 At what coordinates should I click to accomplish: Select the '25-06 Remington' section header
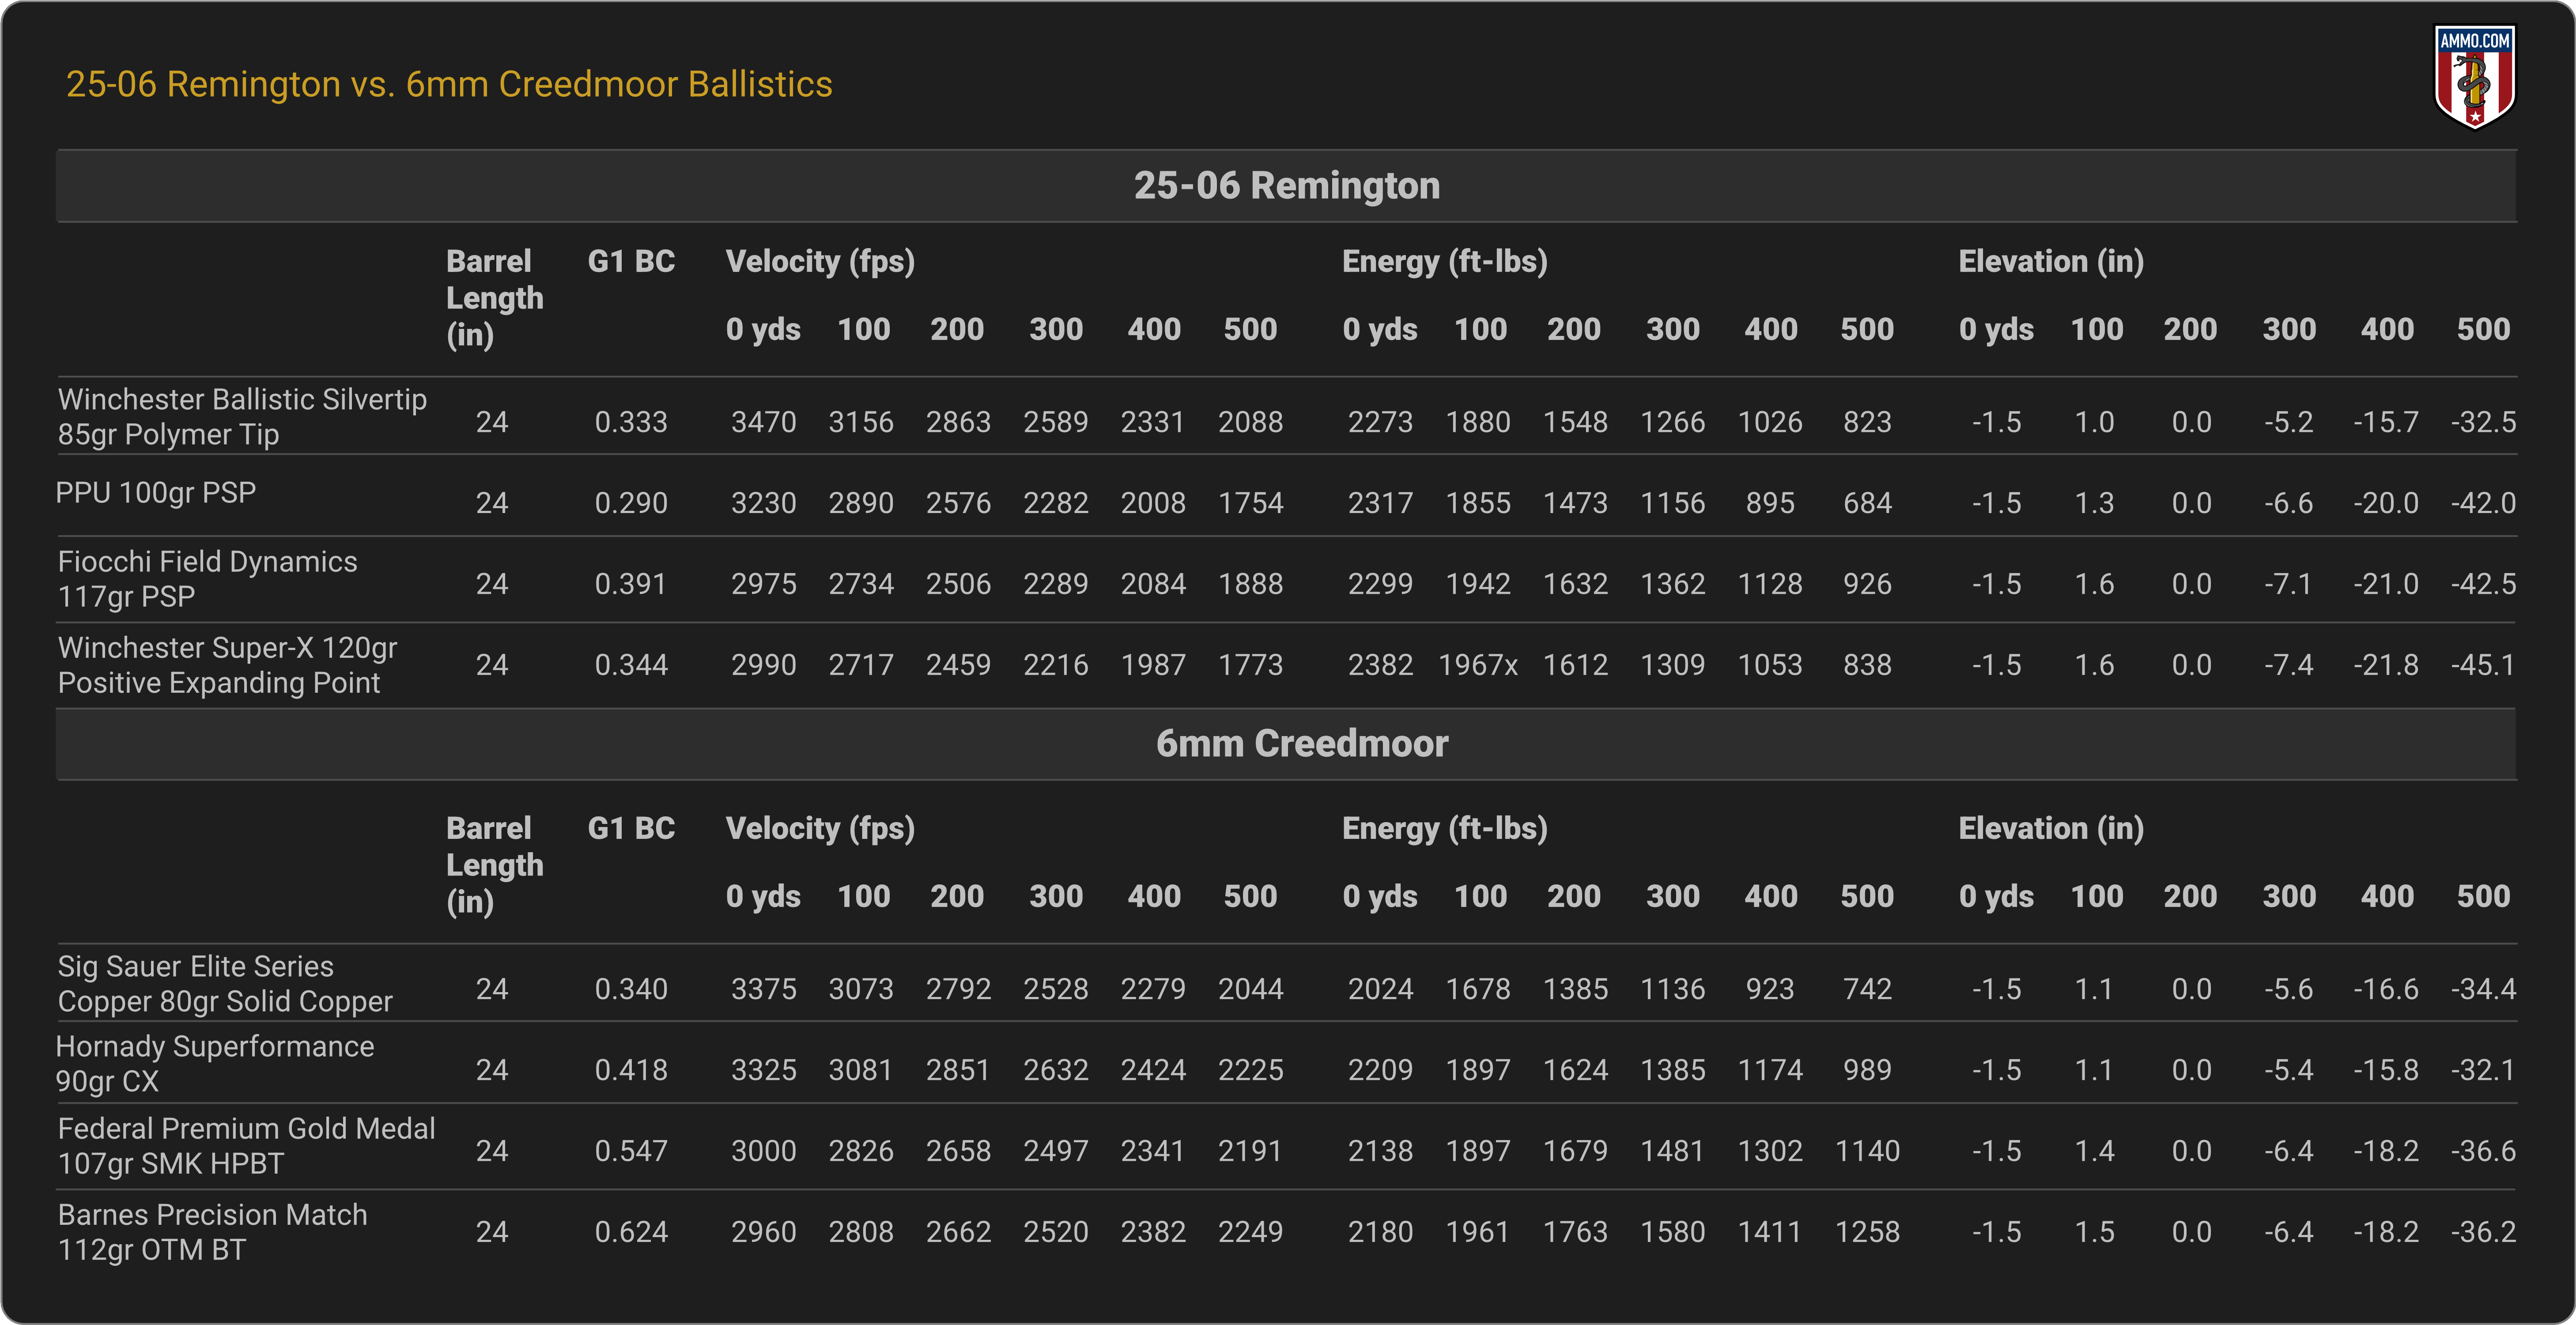(x=1286, y=186)
